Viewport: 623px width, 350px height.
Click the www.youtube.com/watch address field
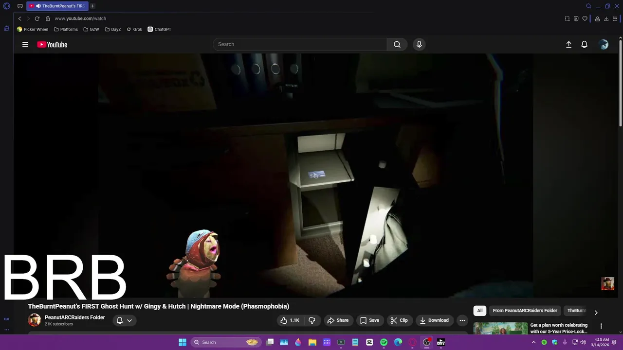click(80, 18)
